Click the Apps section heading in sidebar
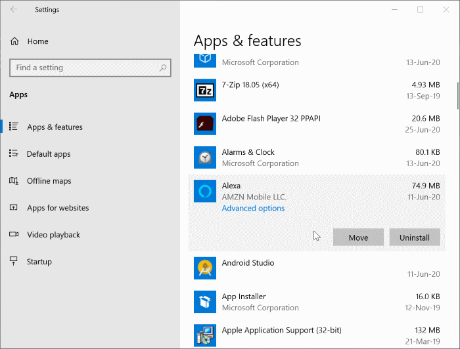 [18, 94]
